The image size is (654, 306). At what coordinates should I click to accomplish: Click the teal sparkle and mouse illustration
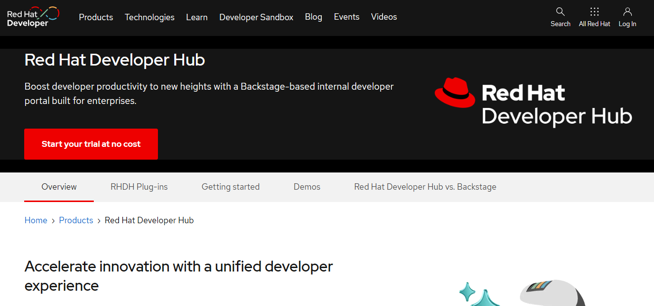[x=522, y=293]
